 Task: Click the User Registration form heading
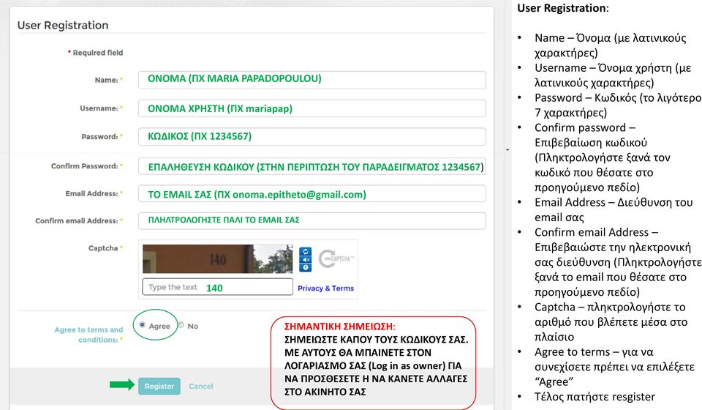point(63,25)
